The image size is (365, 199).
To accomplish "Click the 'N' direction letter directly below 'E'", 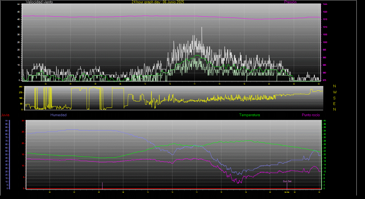I will click(335, 109).
